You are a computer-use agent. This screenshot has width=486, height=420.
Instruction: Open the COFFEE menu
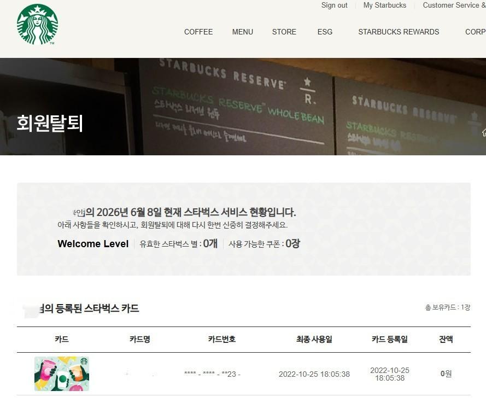[198, 32]
